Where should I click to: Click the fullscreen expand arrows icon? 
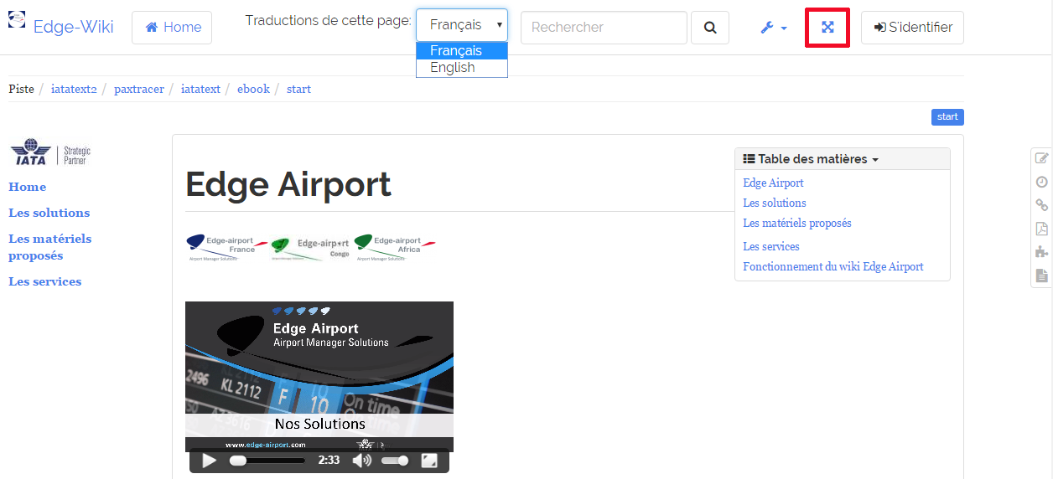827,28
